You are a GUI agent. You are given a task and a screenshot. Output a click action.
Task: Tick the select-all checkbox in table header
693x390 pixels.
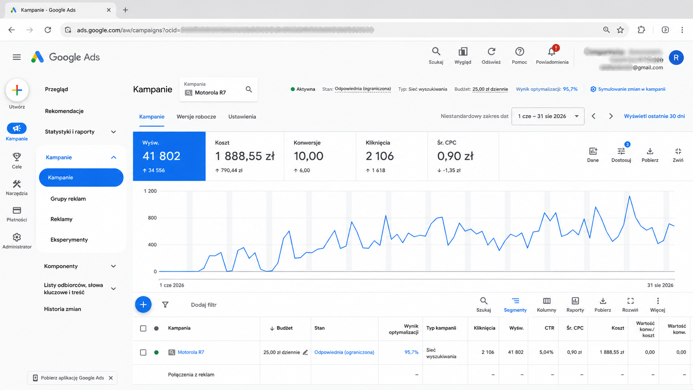click(143, 328)
